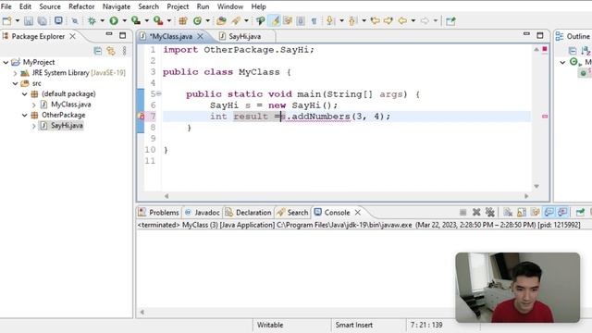Toggle Show Console on Standard Out
The width and height of the screenshot is (592, 333).
click(549, 213)
